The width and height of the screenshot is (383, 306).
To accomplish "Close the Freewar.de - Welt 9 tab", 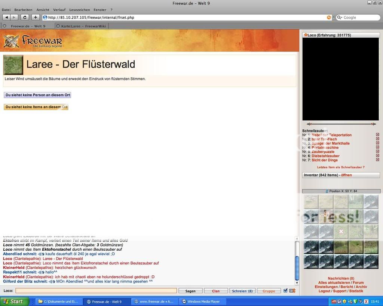I will tap(4, 26).
